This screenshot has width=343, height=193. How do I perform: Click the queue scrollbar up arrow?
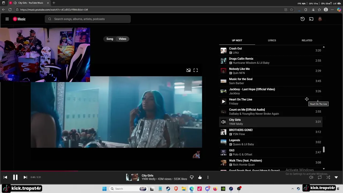click(324, 47)
